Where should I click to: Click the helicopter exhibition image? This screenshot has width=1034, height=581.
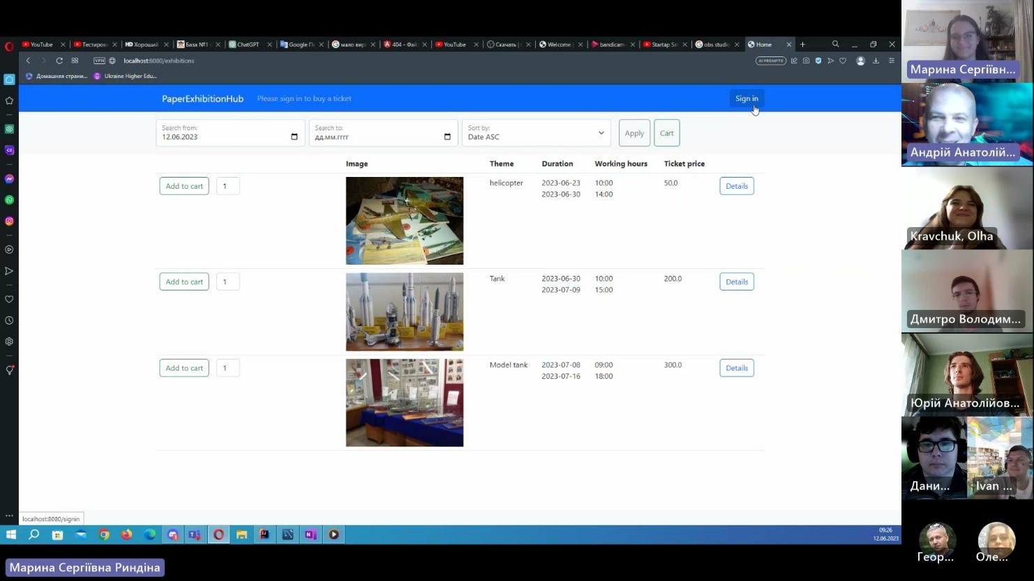pos(404,220)
